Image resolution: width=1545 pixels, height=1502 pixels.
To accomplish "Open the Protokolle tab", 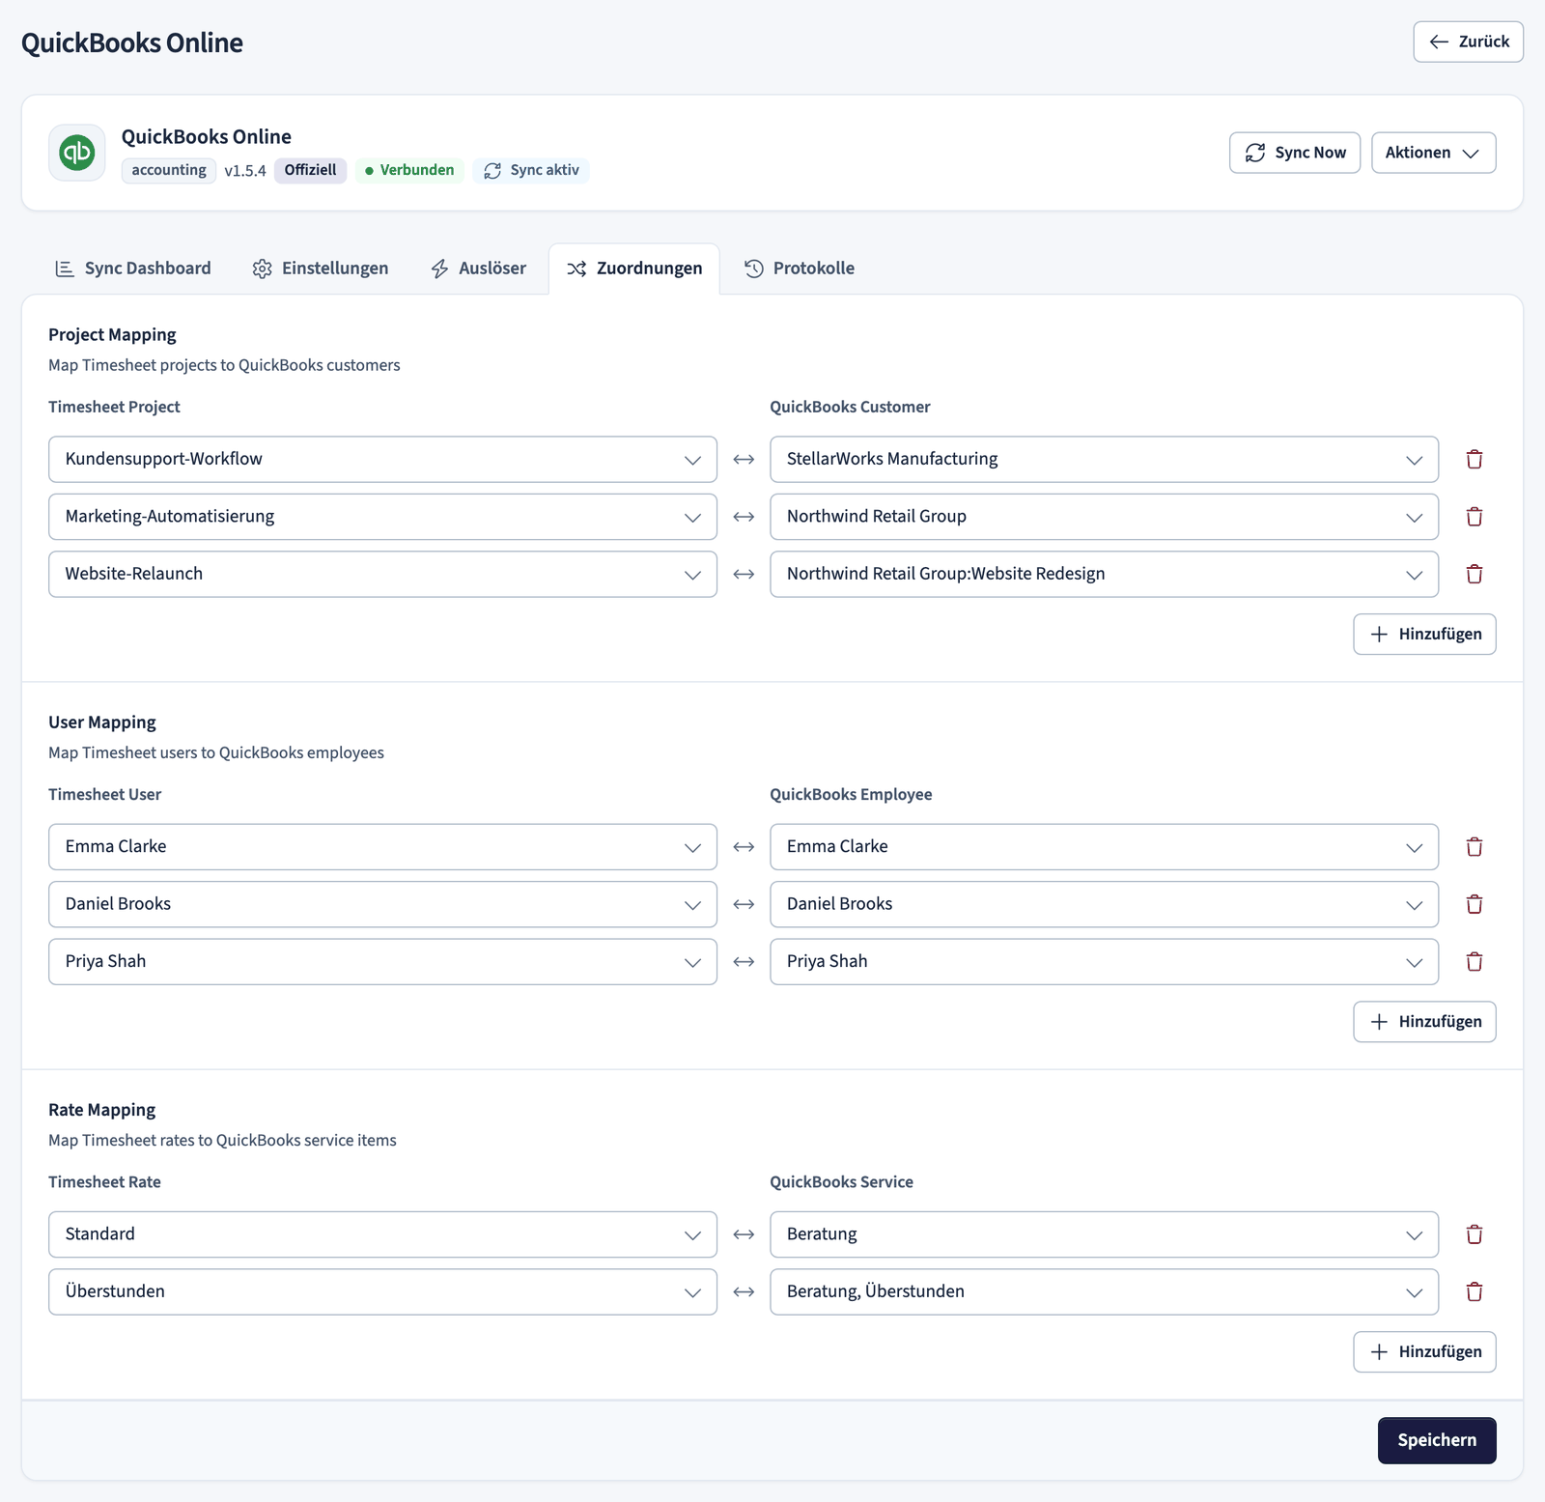I will tap(800, 269).
